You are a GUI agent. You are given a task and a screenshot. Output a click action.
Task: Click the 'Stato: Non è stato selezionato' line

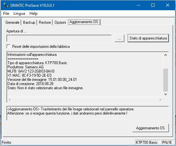[x=45, y=88]
